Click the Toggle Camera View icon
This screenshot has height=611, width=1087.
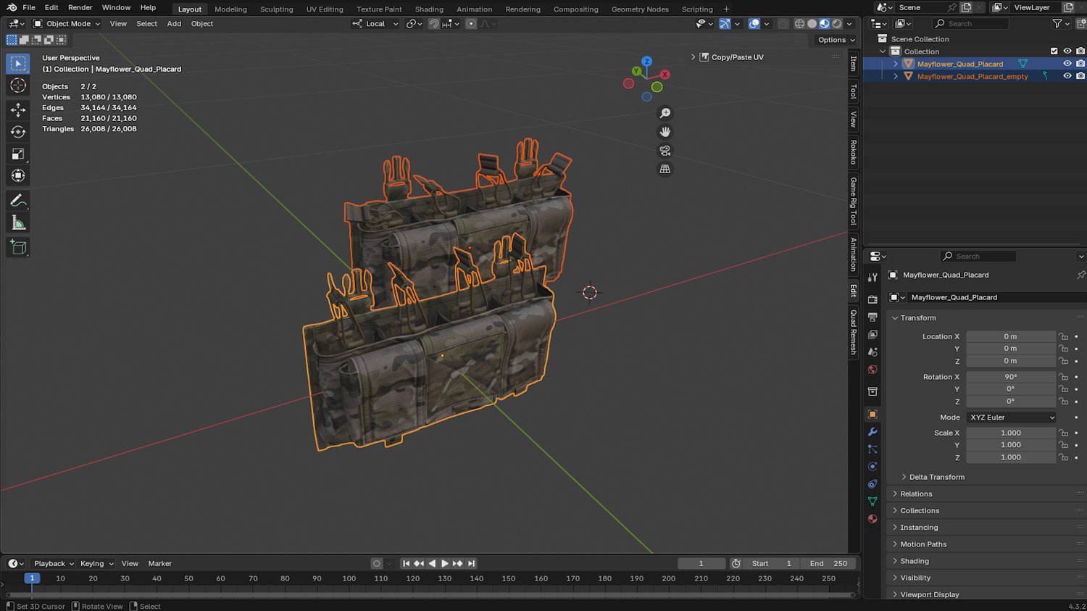tap(665, 151)
